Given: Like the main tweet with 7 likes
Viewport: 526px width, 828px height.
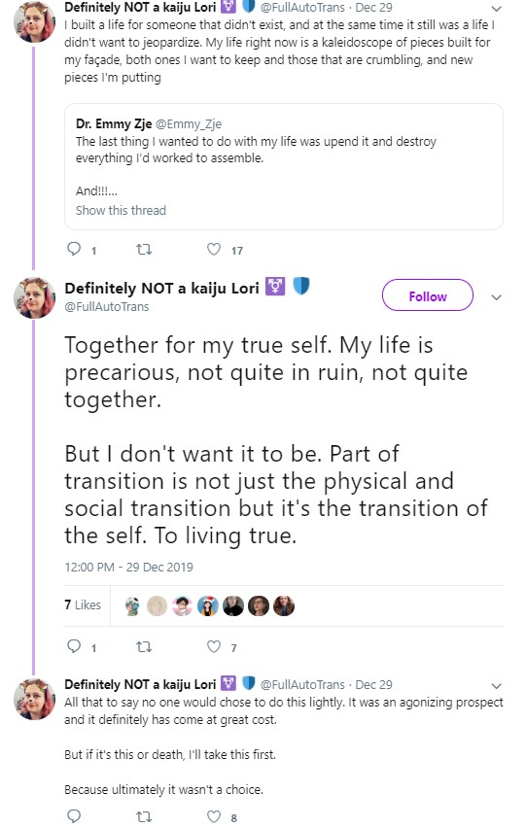Looking at the screenshot, I should pyautogui.click(x=213, y=646).
